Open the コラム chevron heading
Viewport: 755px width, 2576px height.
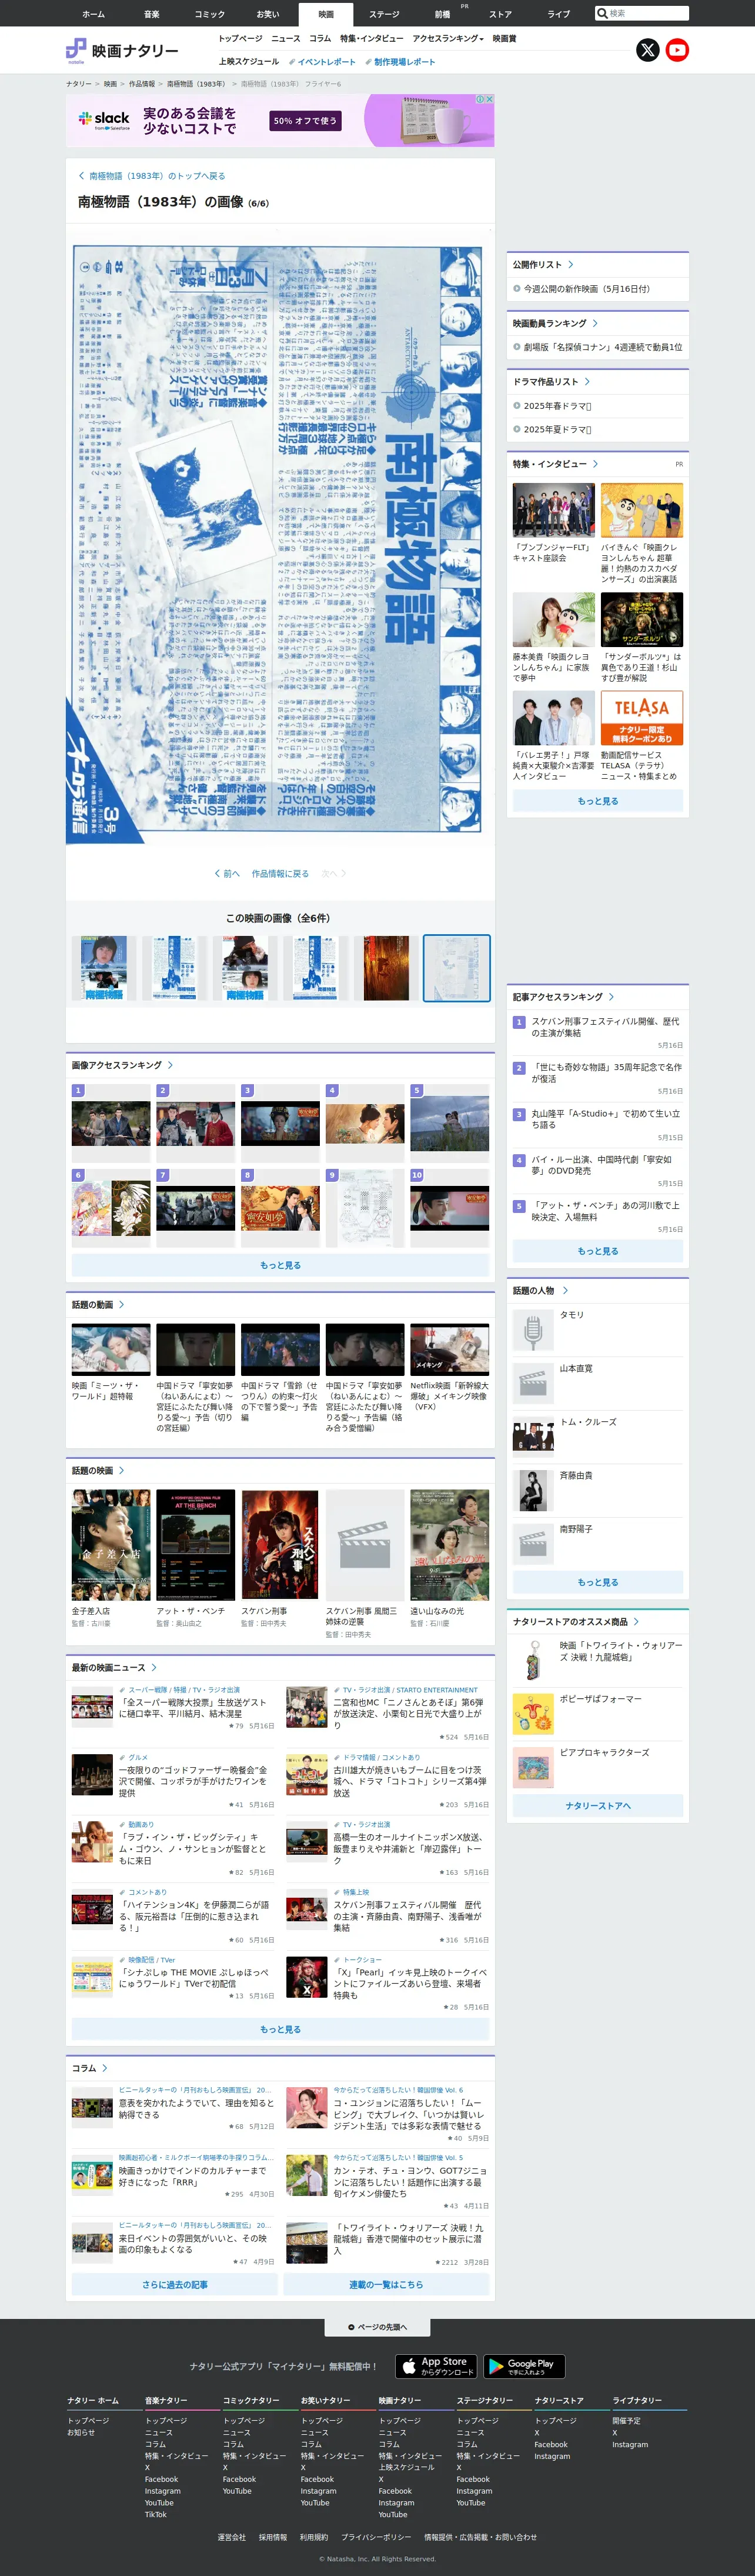(89, 2068)
